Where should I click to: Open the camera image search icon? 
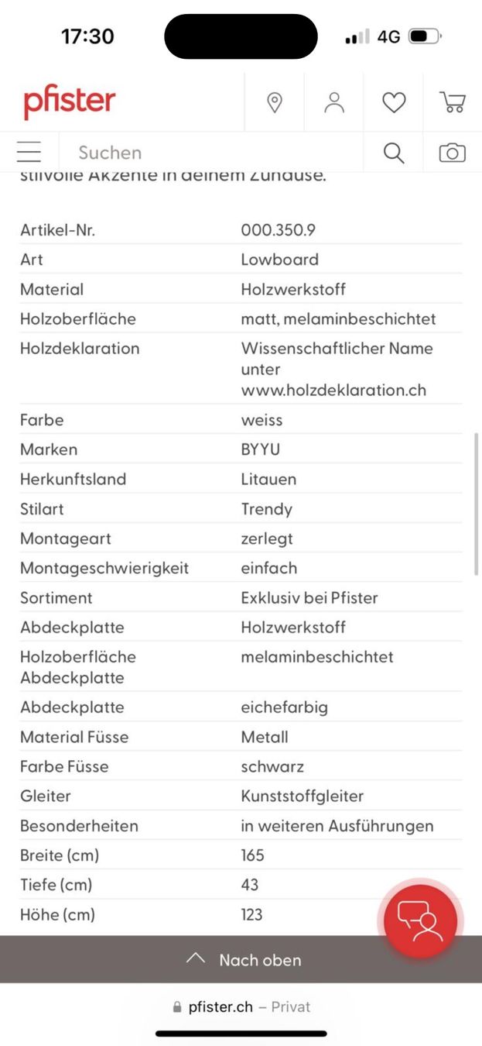(x=453, y=153)
